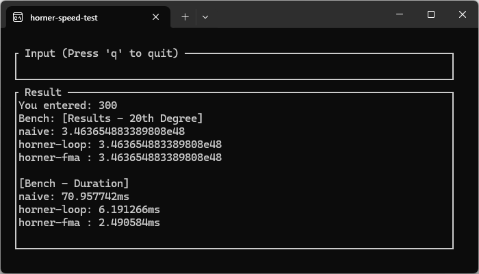Image resolution: width=479 pixels, height=274 pixels.
Task: Click inside the Input text box
Action: click(x=234, y=68)
